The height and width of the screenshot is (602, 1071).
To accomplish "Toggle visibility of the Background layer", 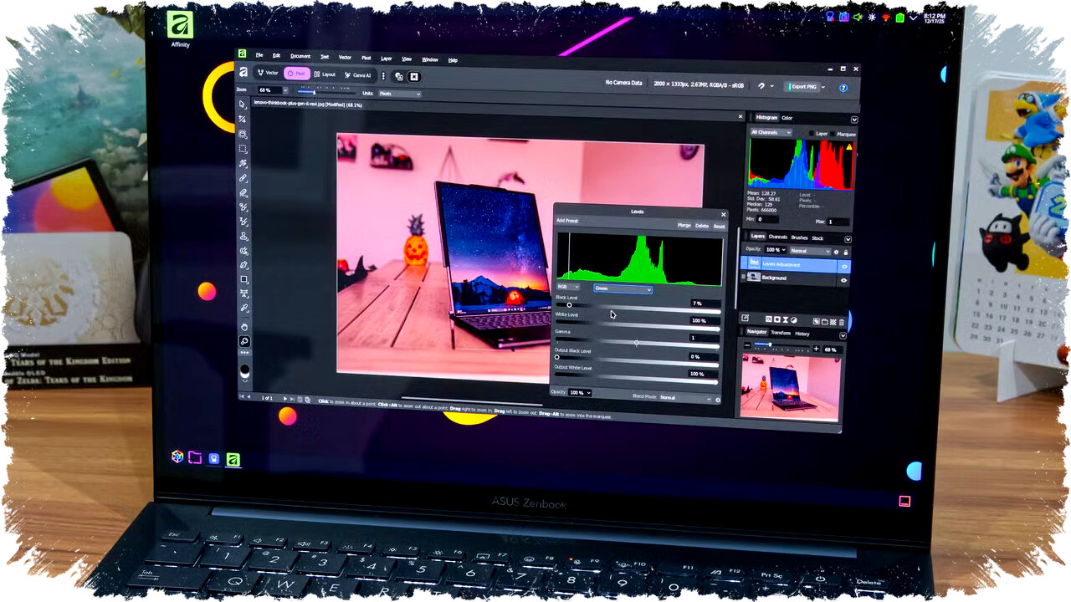I will 843,279.
